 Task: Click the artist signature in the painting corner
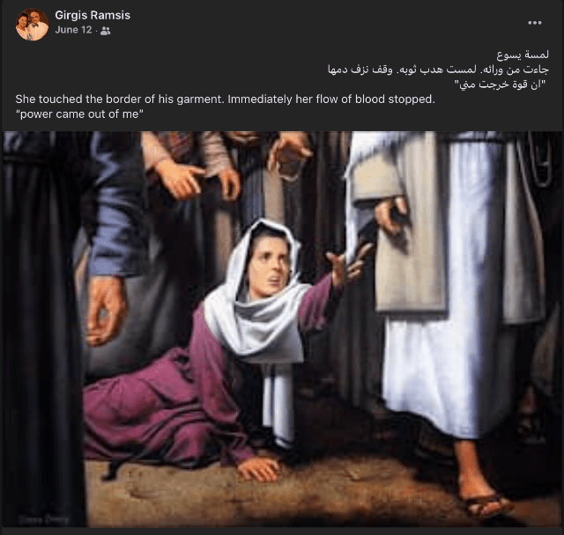(43, 519)
